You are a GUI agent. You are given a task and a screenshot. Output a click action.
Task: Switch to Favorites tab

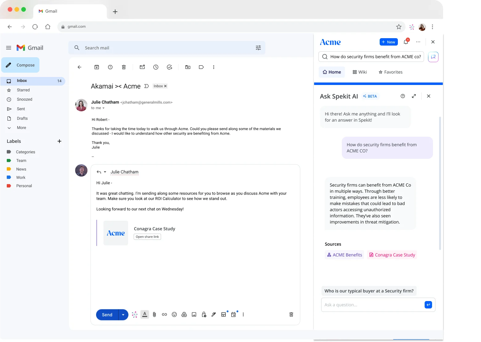pos(390,72)
